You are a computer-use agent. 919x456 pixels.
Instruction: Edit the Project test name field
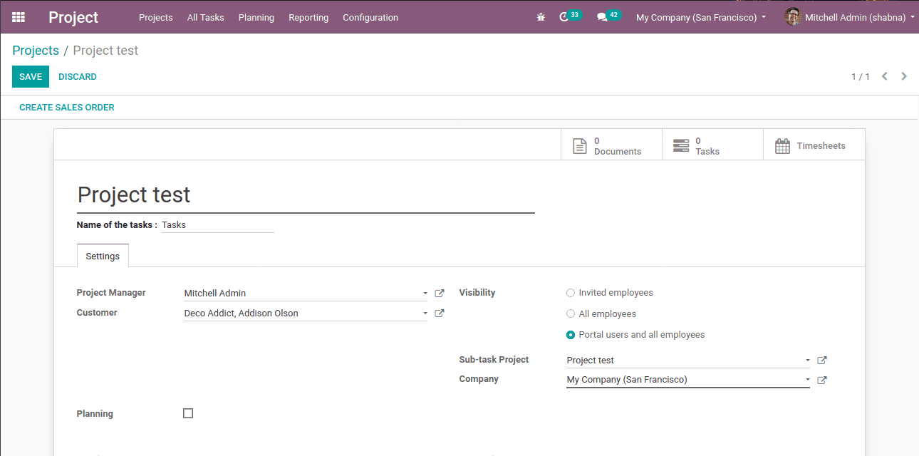306,195
